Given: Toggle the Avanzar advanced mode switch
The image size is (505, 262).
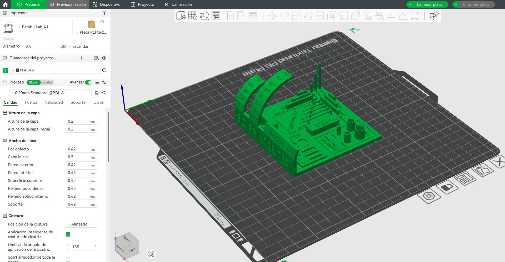Looking at the screenshot, I should [89, 82].
